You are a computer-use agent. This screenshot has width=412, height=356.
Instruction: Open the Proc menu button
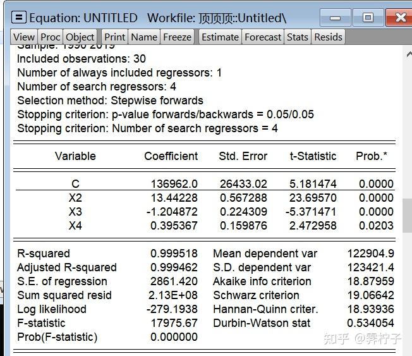coord(50,37)
